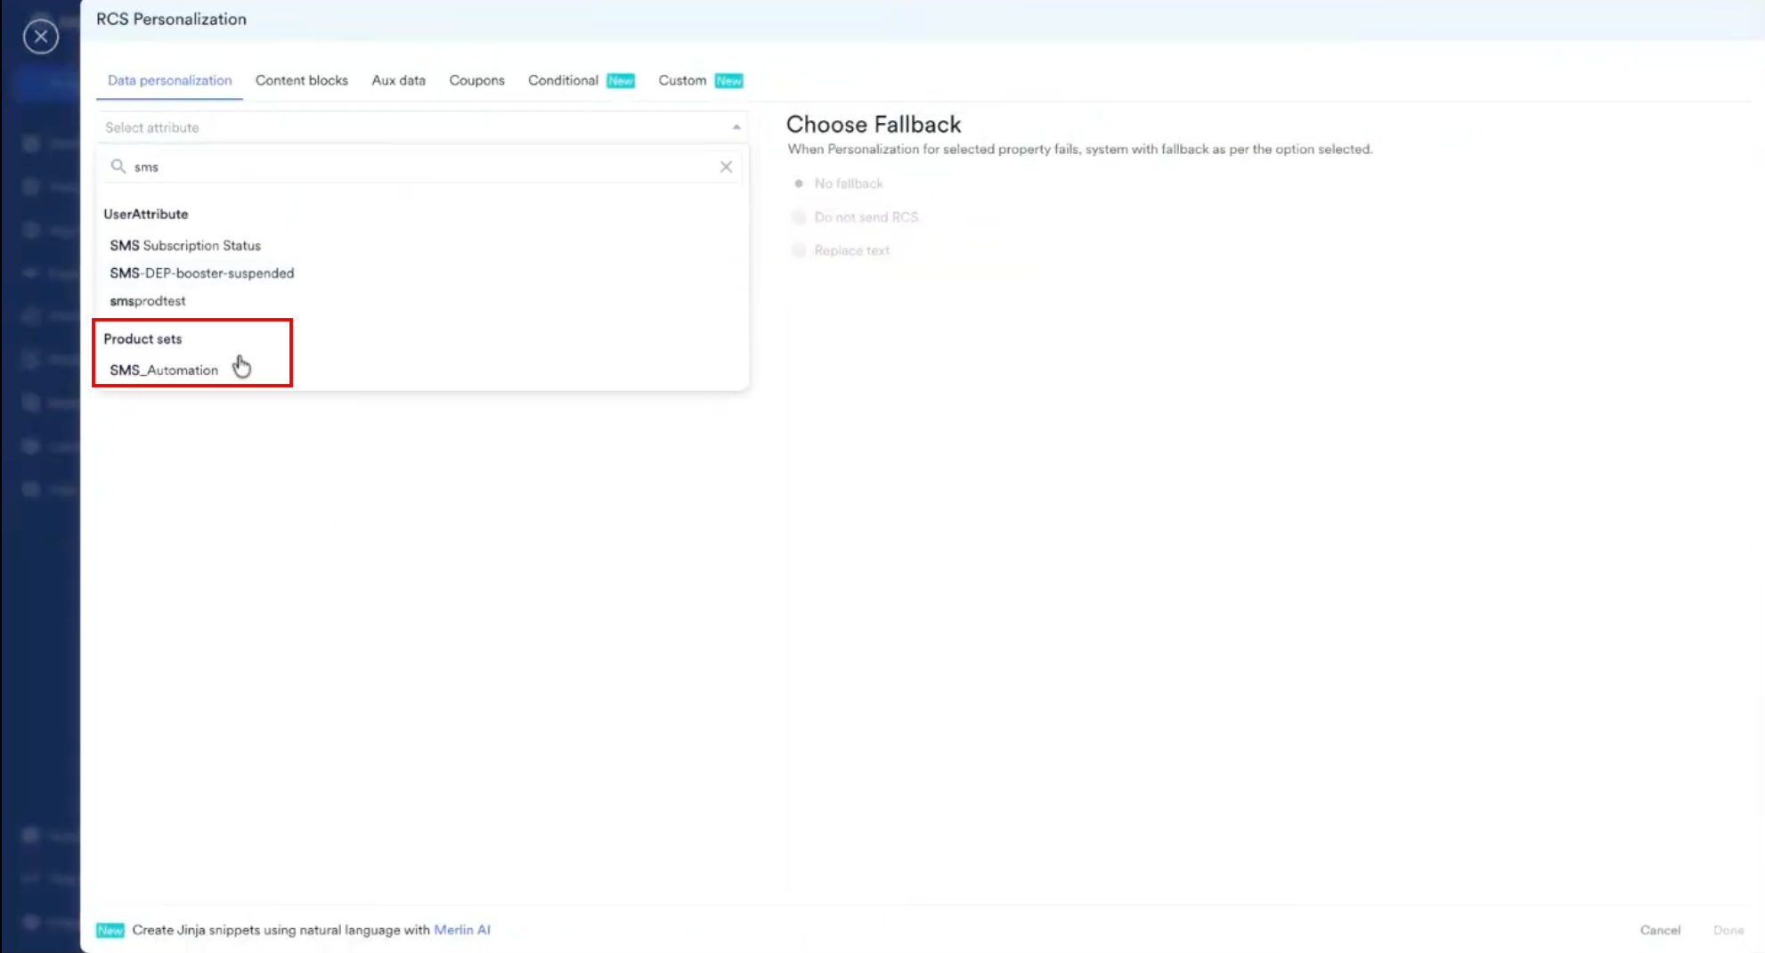Open the Aux data tab

[x=399, y=80]
